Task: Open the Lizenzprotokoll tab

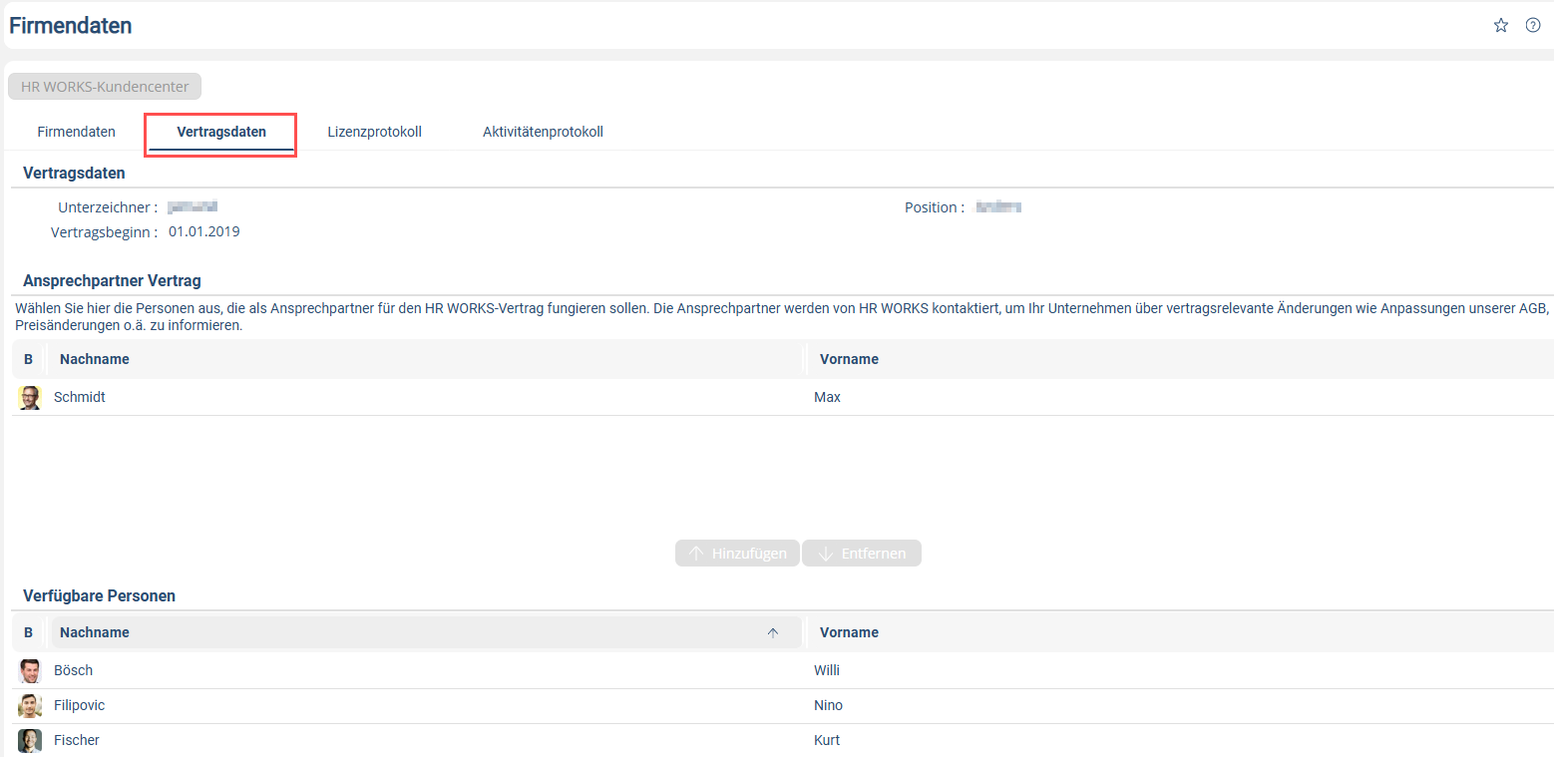Action: tap(374, 132)
